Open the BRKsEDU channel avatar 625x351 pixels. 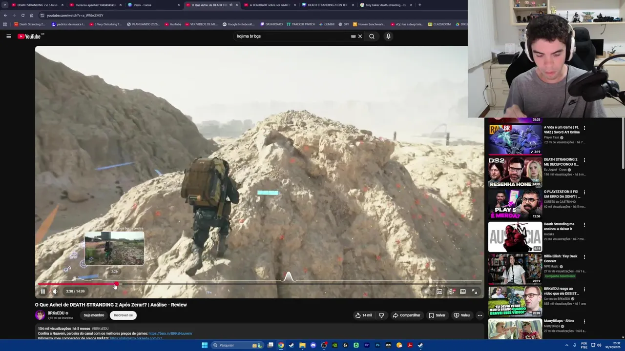coord(40,315)
